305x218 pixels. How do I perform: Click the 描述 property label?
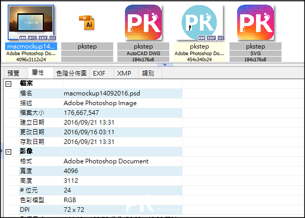[26, 103]
